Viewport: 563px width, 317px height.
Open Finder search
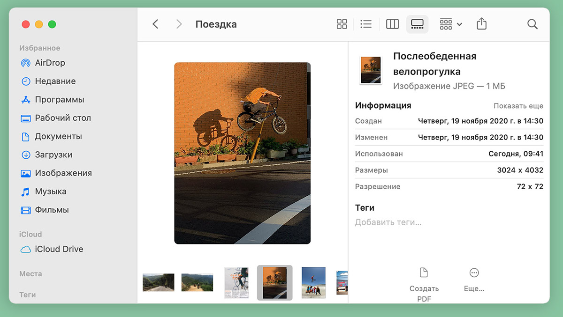click(x=532, y=24)
